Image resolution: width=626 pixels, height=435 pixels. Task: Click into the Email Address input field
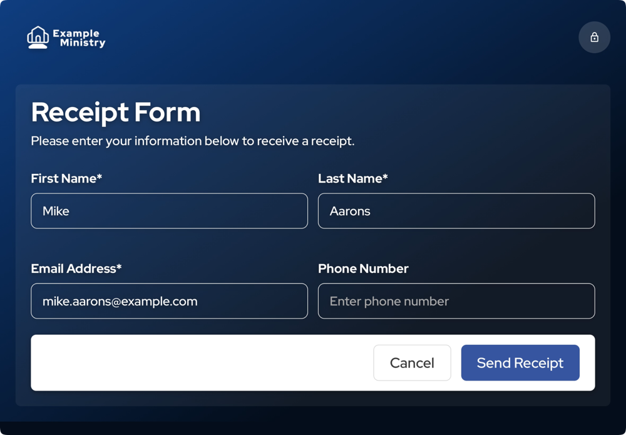click(169, 301)
